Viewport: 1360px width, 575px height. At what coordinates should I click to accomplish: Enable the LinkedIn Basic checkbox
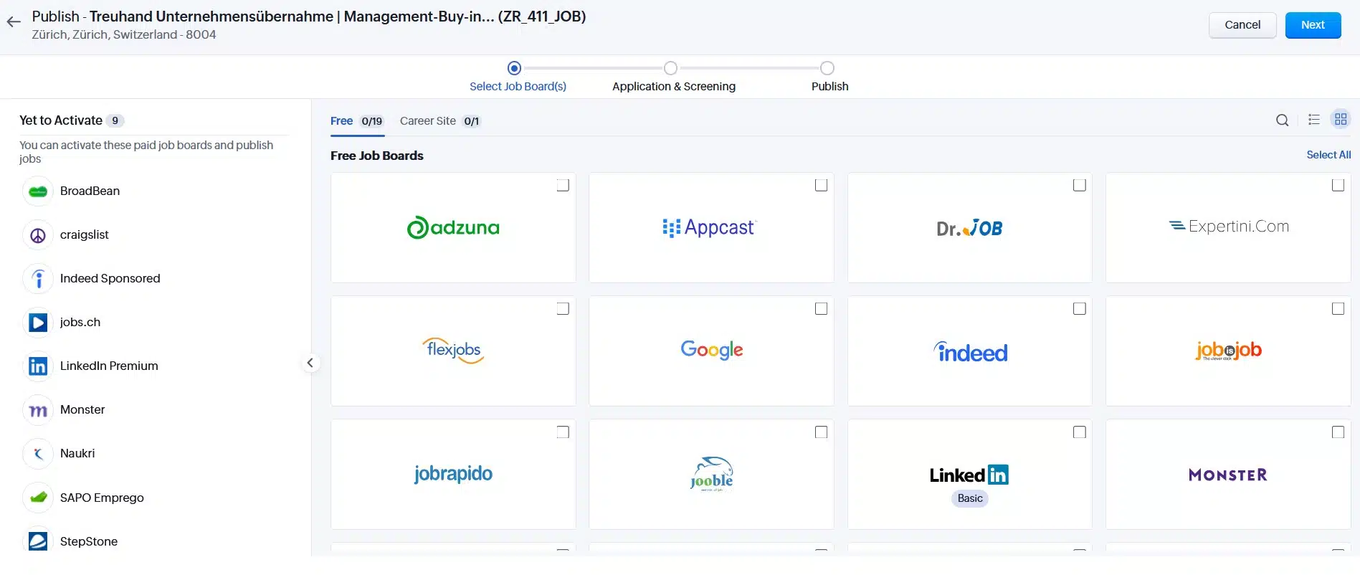pos(1079,432)
